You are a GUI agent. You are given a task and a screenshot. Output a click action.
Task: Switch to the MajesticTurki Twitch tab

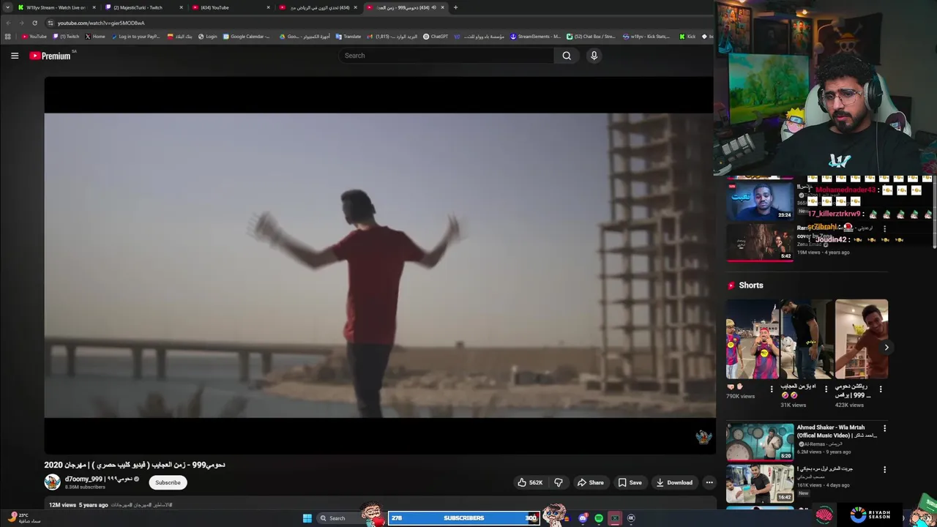pyautogui.click(x=143, y=7)
